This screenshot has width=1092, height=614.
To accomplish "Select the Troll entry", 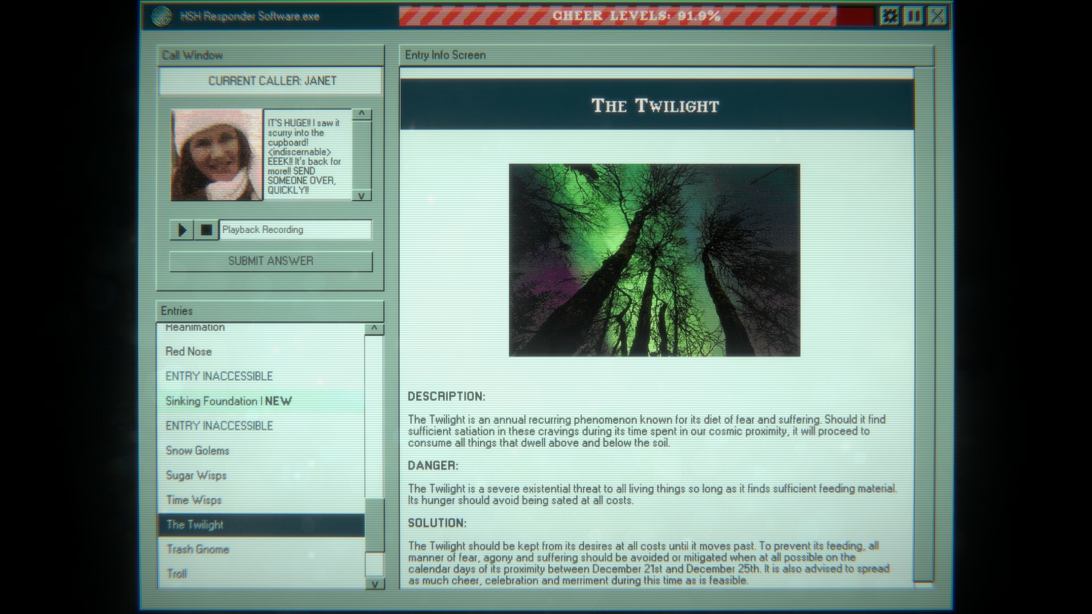I will click(176, 574).
